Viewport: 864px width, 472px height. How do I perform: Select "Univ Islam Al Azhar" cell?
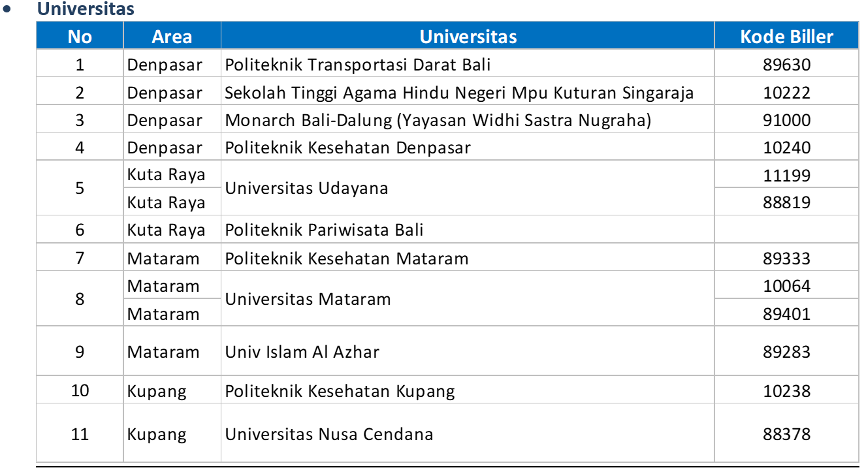coord(468,351)
